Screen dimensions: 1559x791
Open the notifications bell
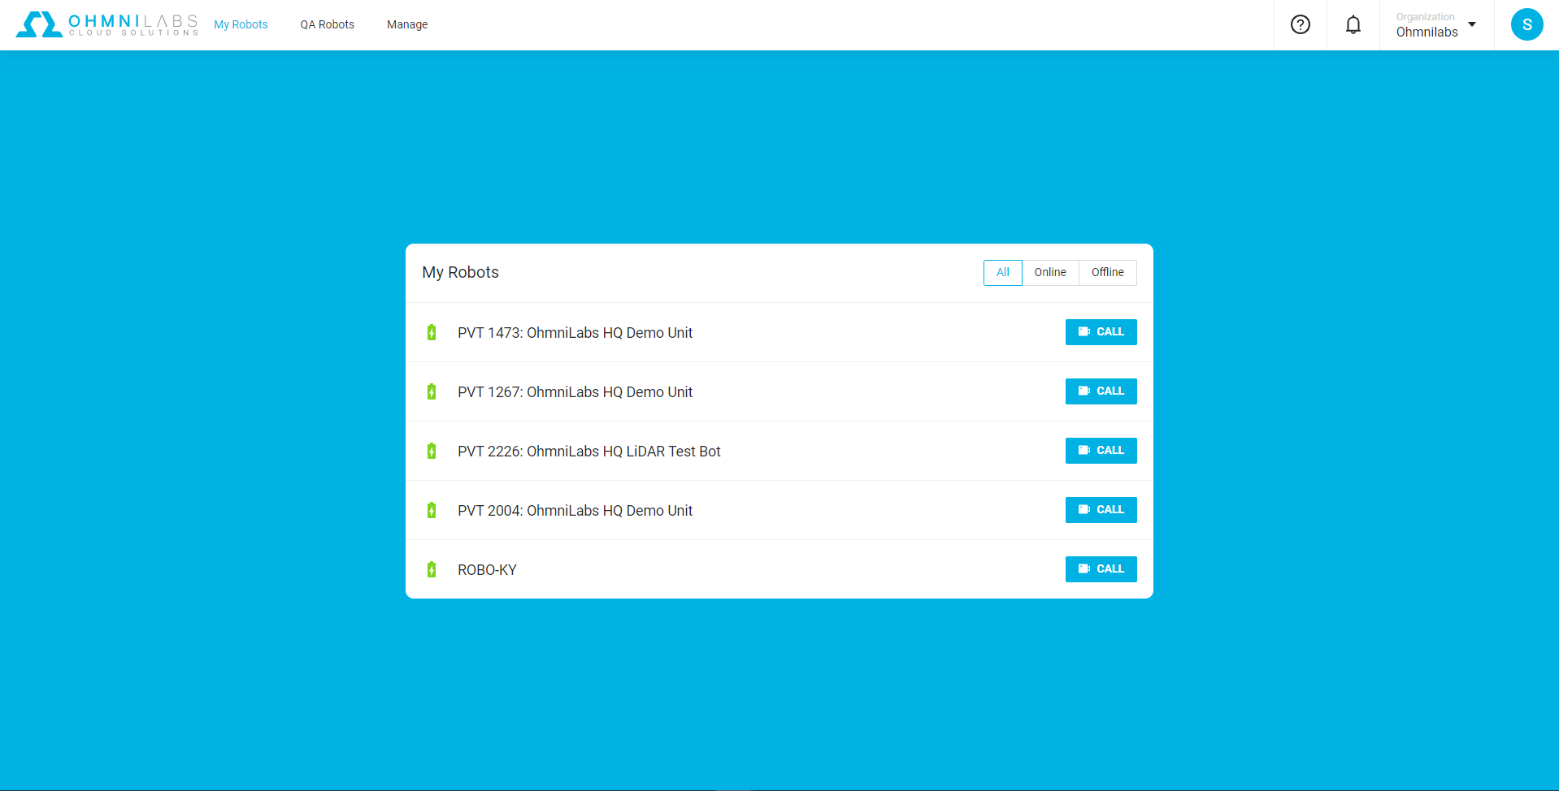tap(1353, 25)
